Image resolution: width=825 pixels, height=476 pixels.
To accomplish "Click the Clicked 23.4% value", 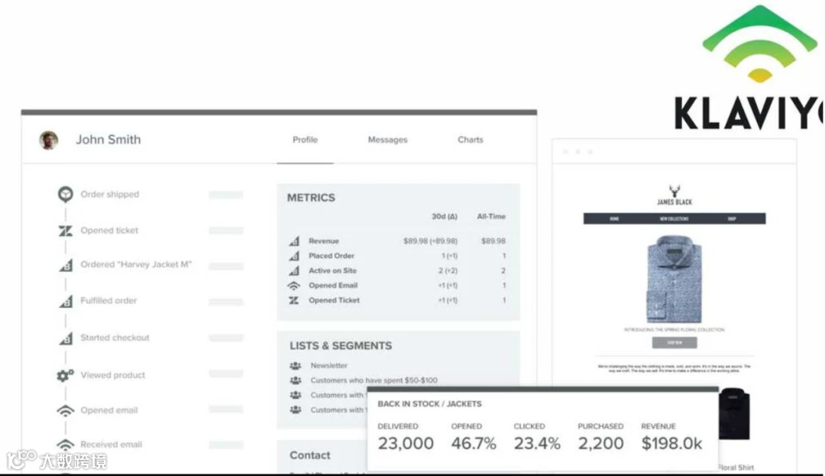I will [x=537, y=443].
